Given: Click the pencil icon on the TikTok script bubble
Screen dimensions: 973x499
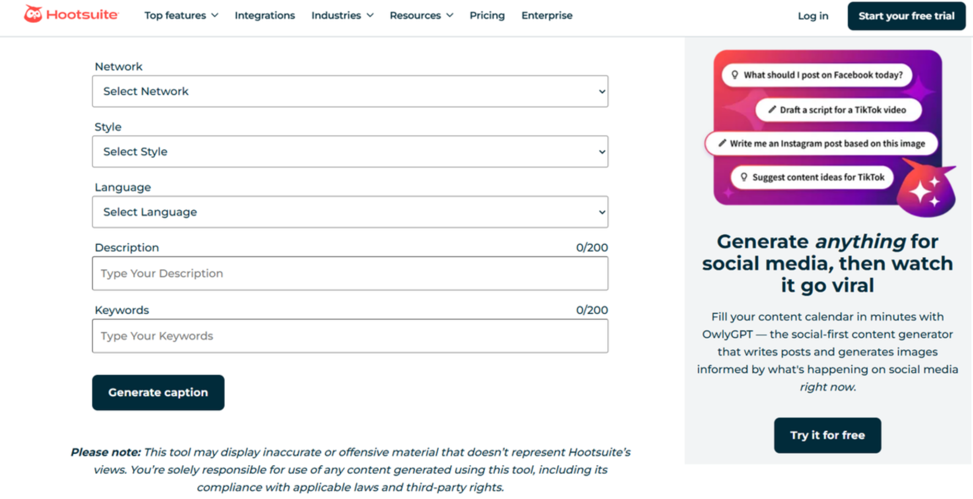Looking at the screenshot, I should click(x=773, y=110).
